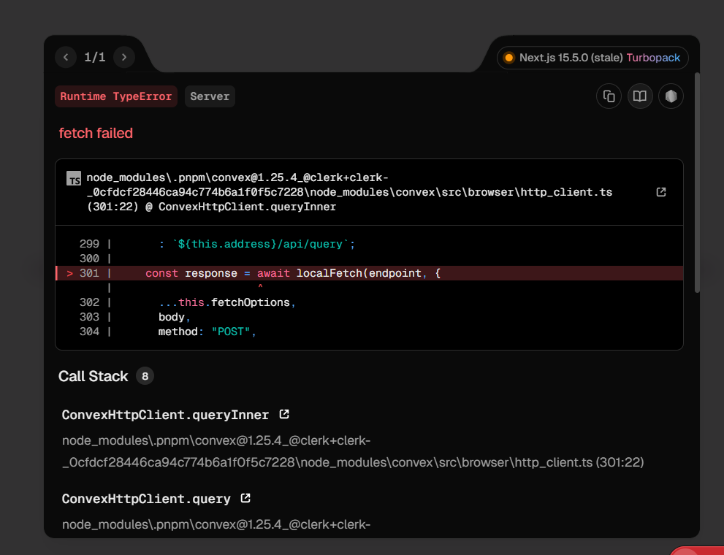Screen dimensions: 724x555
Task: Go to next error with right arrow
Action: pyautogui.click(x=123, y=57)
